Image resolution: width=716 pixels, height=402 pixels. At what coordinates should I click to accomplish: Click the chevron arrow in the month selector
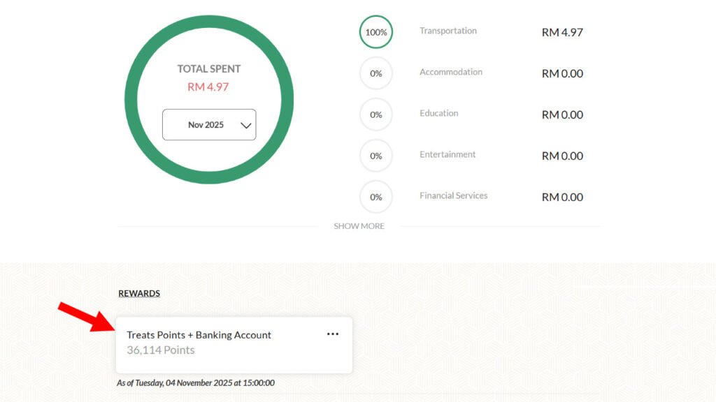[245, 126]
